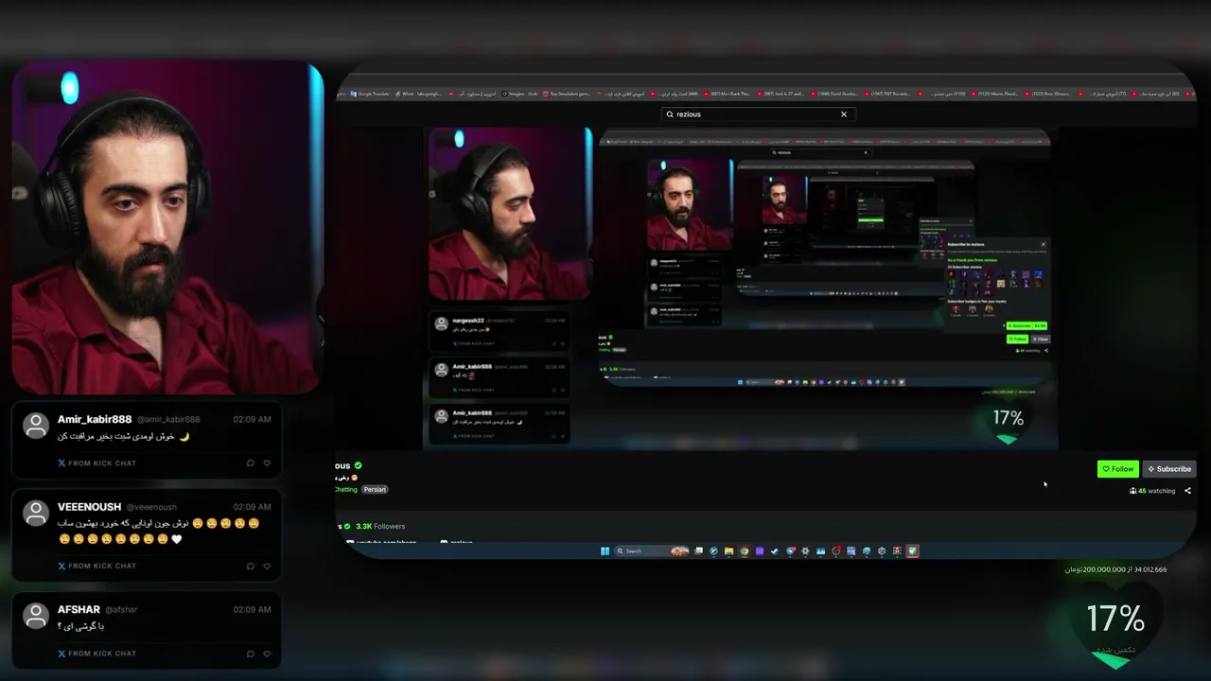
Task: Click the 45 watching viewer count
Action: tap(1152, 491)
